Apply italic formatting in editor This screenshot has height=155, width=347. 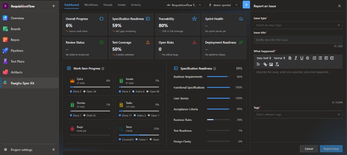tap(295, 58)
